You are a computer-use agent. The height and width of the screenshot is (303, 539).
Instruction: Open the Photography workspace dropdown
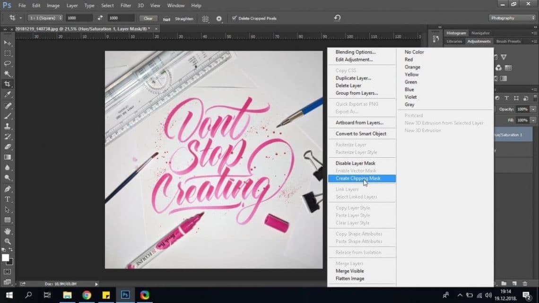click(512, 18)
